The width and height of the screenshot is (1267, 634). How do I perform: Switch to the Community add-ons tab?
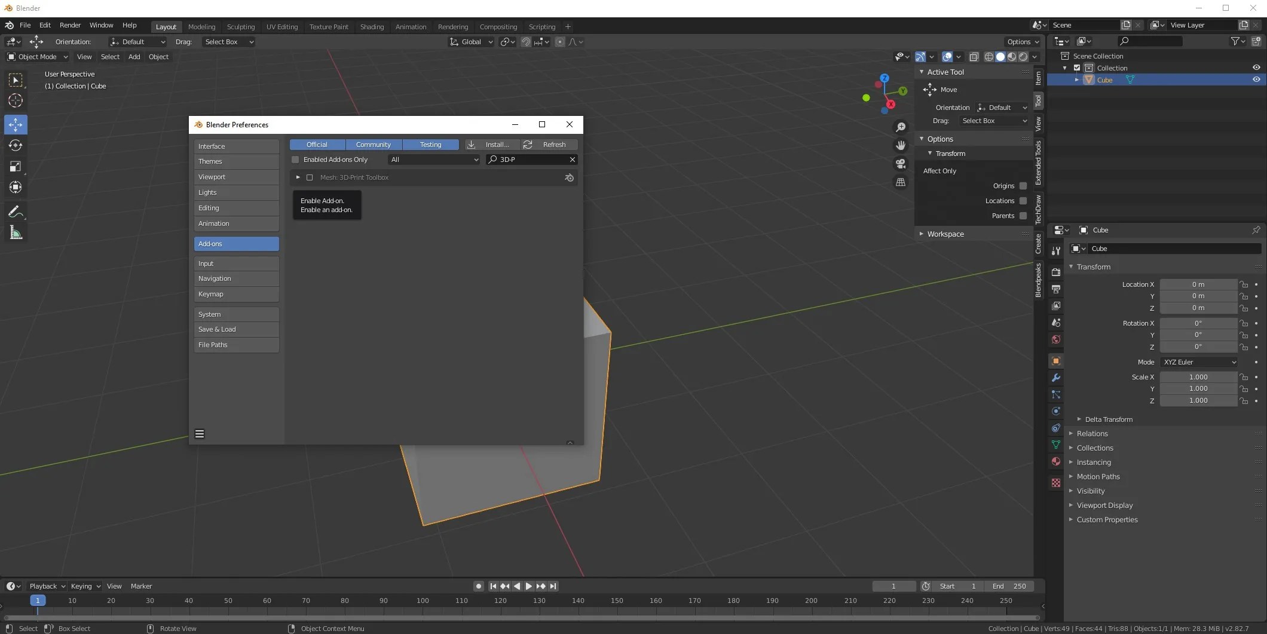tap(373, 145)
